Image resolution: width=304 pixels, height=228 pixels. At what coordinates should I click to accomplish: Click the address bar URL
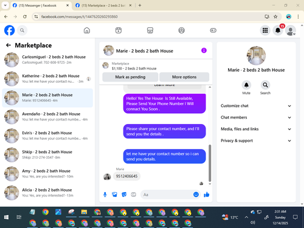click(79, 16)
